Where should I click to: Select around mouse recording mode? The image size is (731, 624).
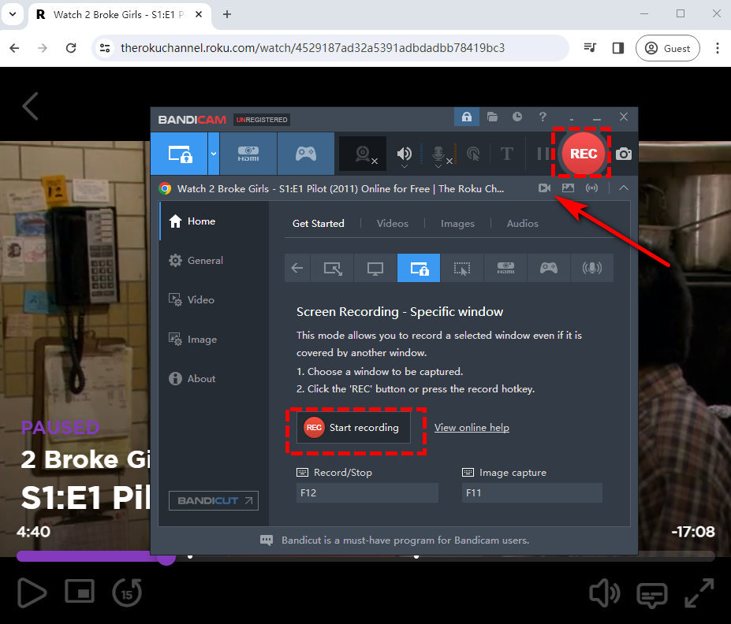point(462,268)
